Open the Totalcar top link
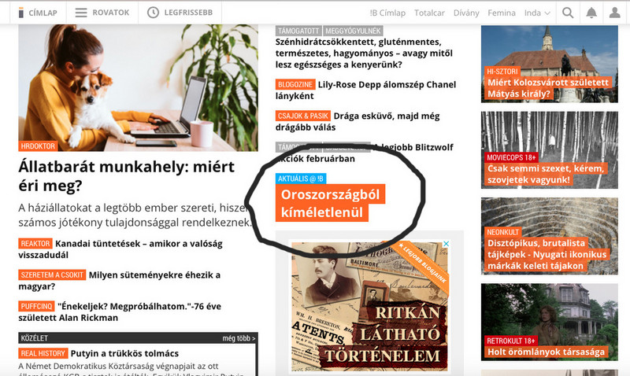The image size is (630, 376). tap(429, 13)
